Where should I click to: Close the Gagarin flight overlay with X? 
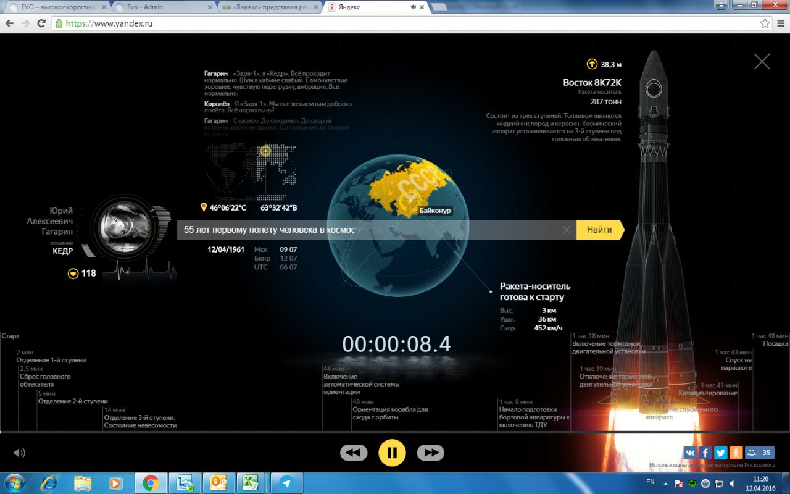[x=762, y=62]
